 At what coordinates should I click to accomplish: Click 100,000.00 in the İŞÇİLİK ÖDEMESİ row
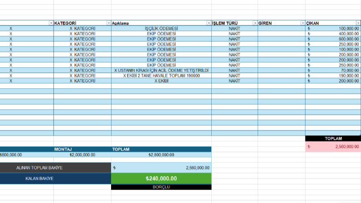point(333,28)
